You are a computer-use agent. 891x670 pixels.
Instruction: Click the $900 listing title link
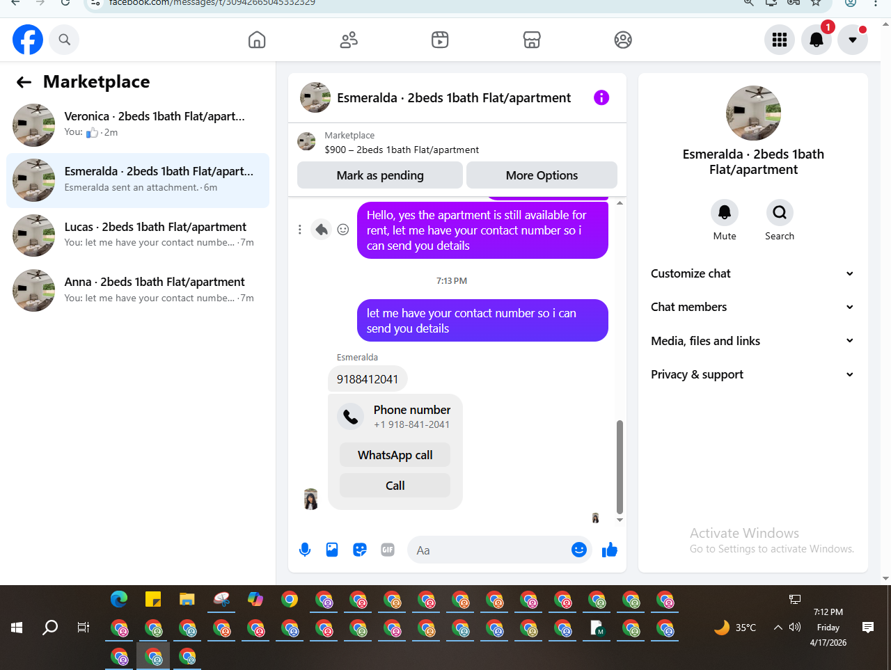402,150
